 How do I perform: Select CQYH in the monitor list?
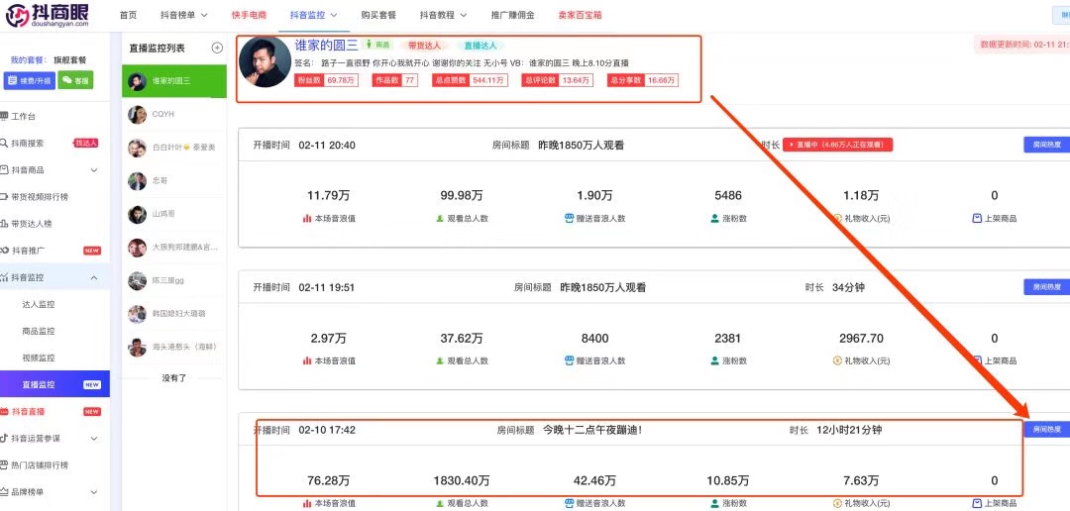pyautogui.click(x=174, y=115)
